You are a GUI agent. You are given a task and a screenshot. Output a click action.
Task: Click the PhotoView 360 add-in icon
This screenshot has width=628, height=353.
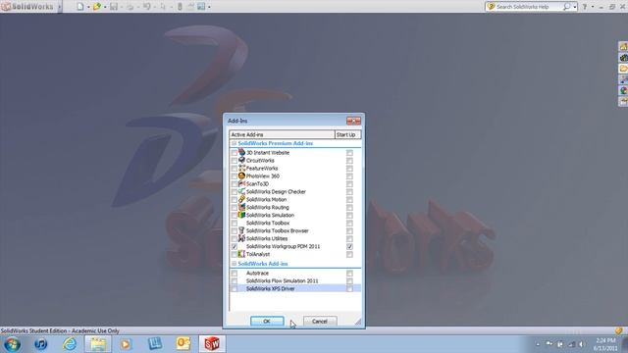pyautogui.click(x=241, y=176)
